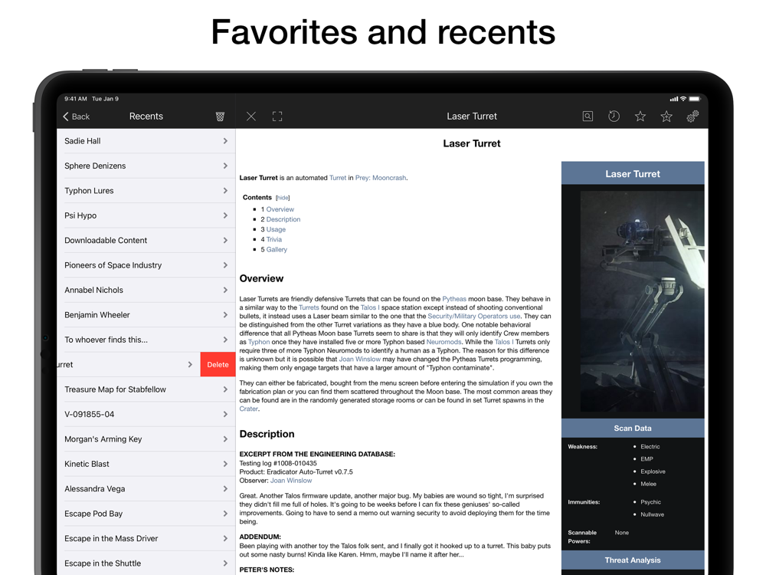The image size is (766, 575).
Task: Select 'Escape in the Mass Driver' item
Action: (146, 538)
